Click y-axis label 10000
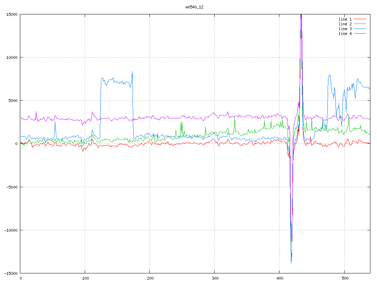The height and width of the screenshot is (283, 377). click(12, 57)
